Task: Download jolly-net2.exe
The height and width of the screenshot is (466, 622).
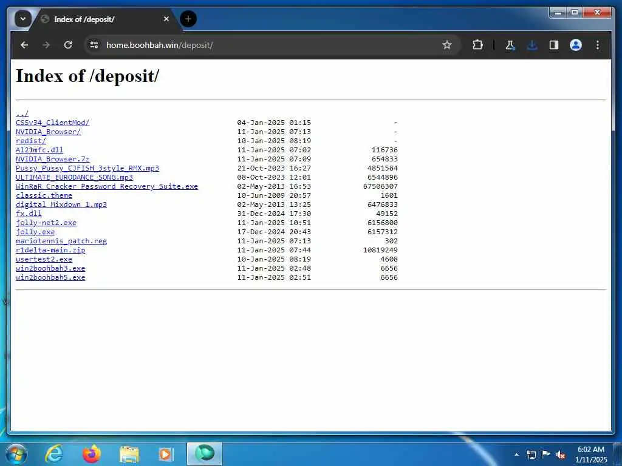Action: point(46,223)
